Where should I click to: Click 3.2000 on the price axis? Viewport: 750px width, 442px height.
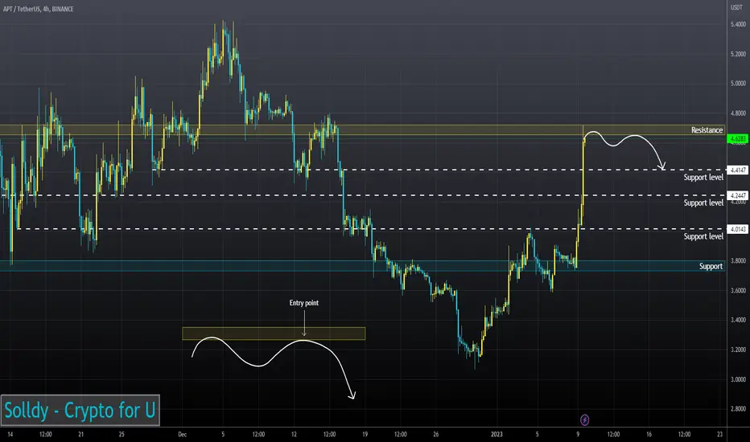(x=738, y=350)
